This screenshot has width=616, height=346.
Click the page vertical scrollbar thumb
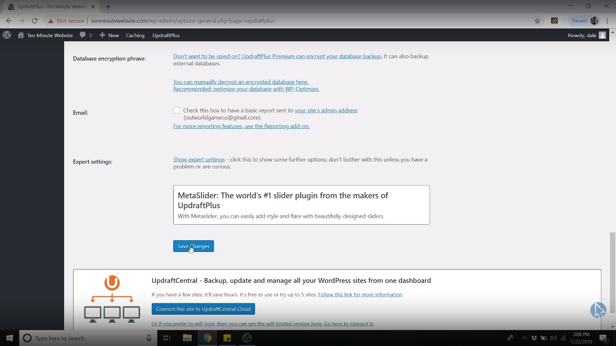coord(613,273)
